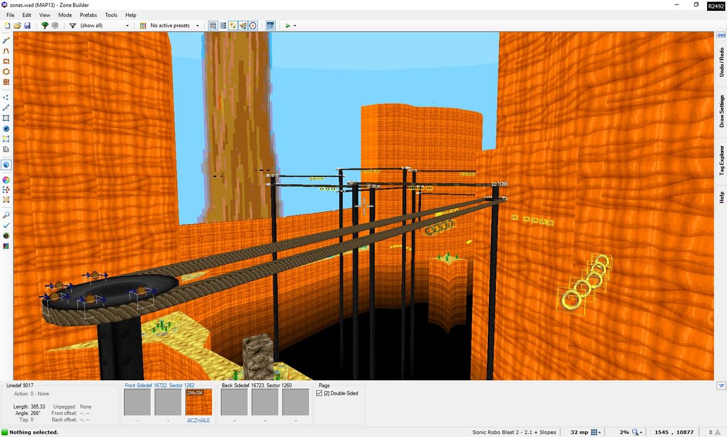Click the front sidedef upper texture box

tap(137, 402)
